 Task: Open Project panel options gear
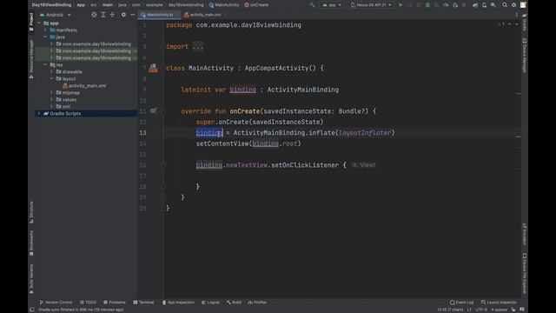coord(123,15)
